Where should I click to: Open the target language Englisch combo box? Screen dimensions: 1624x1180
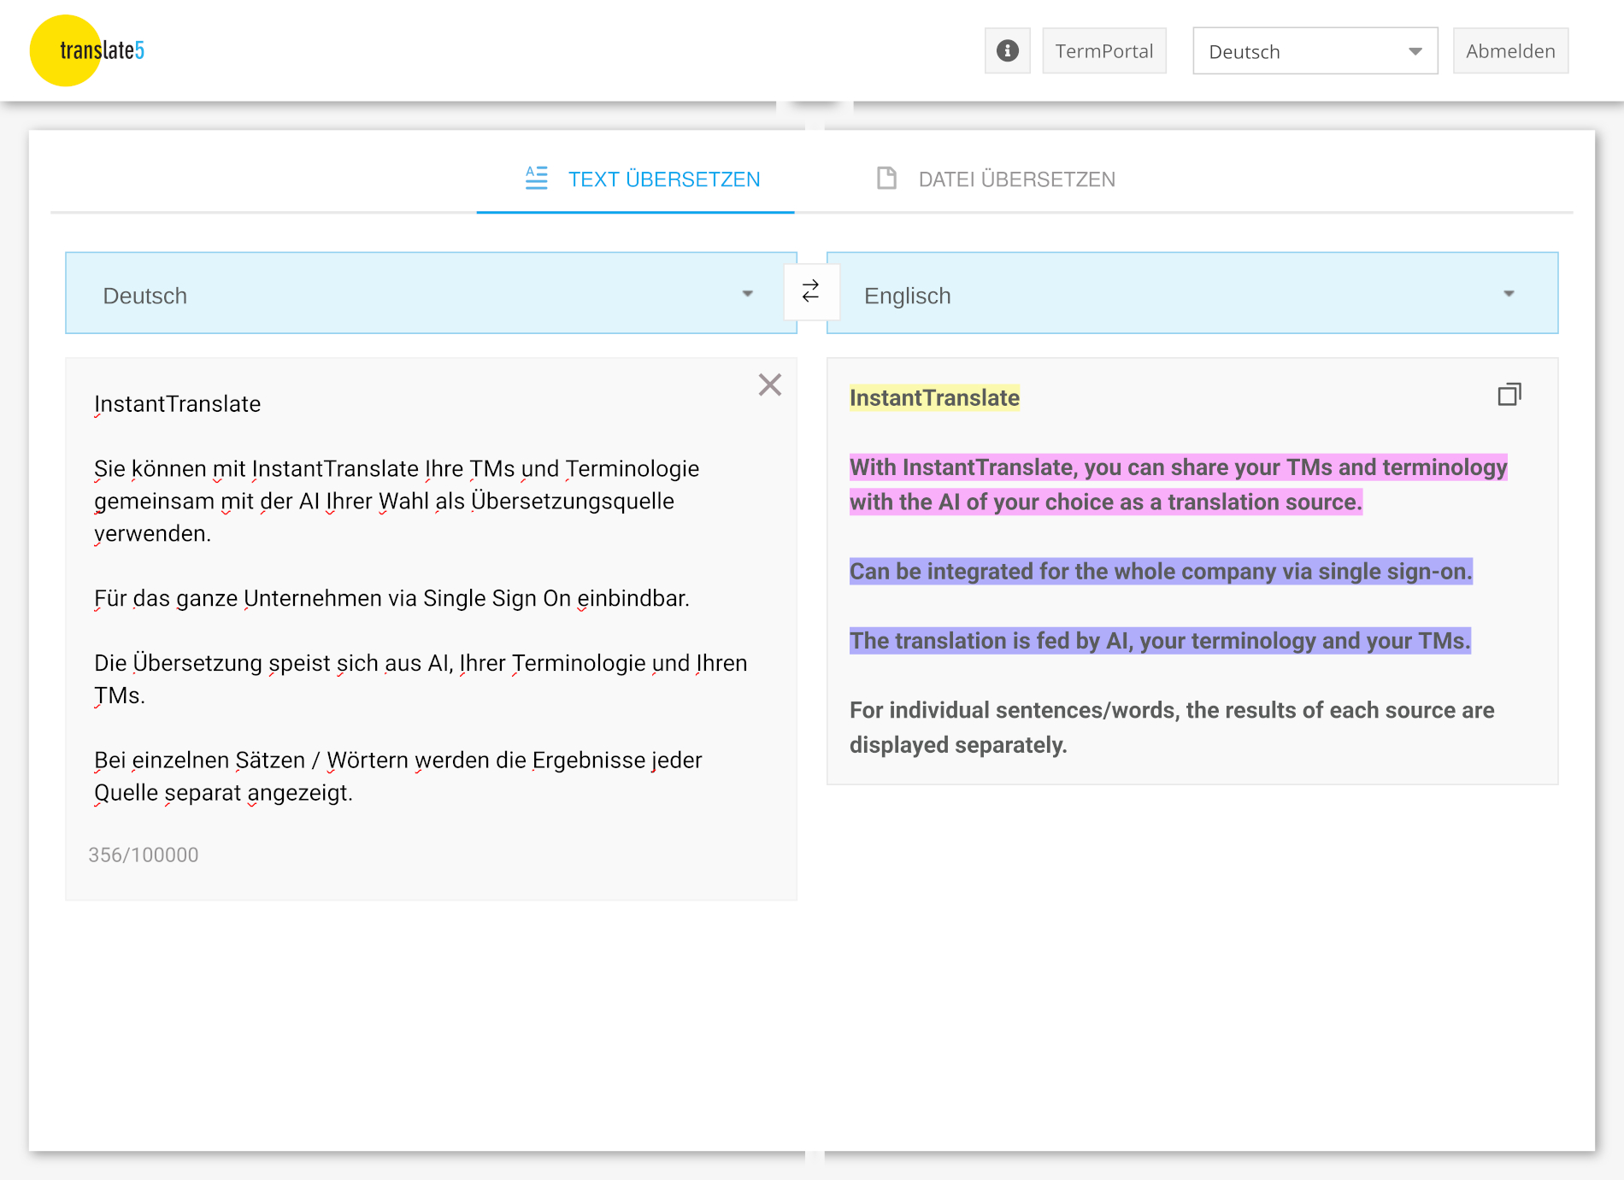1192,293
